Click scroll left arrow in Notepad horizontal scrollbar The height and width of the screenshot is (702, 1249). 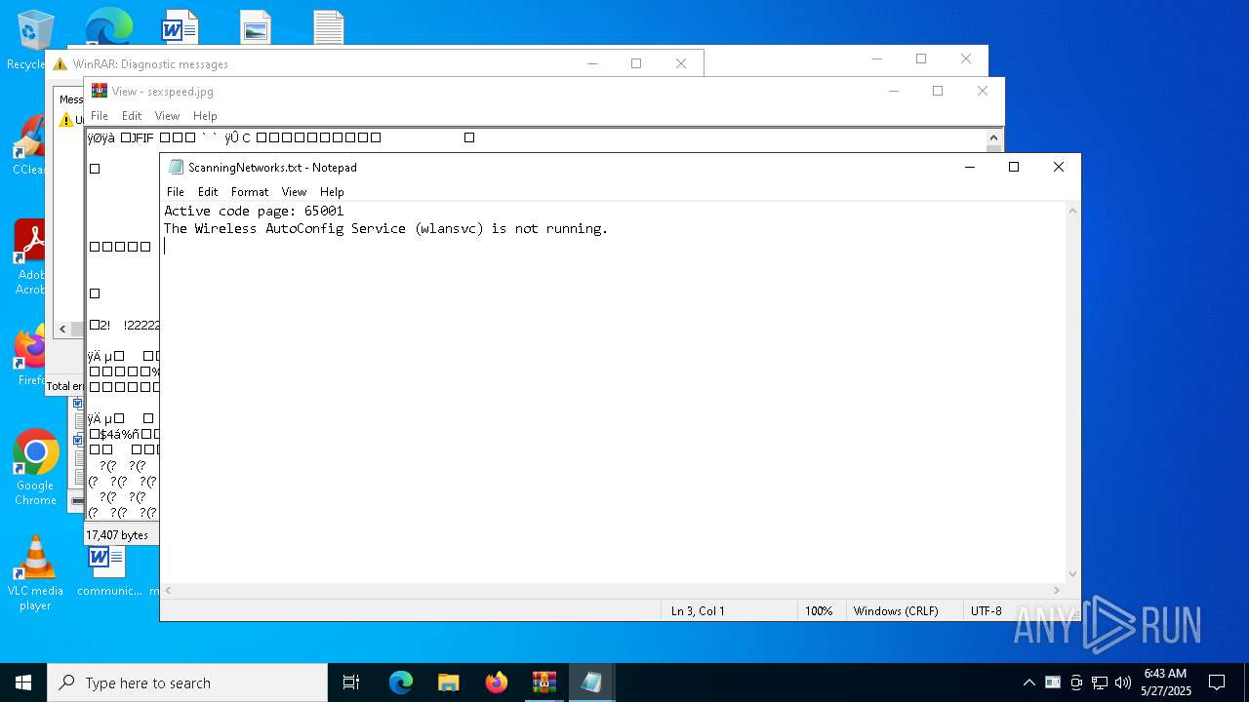(x=168, y=590)
